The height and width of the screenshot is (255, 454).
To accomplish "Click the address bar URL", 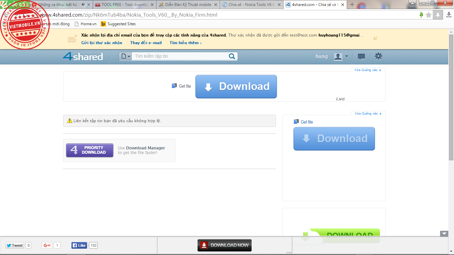I will pyautogui.click(x=129, y=15).
